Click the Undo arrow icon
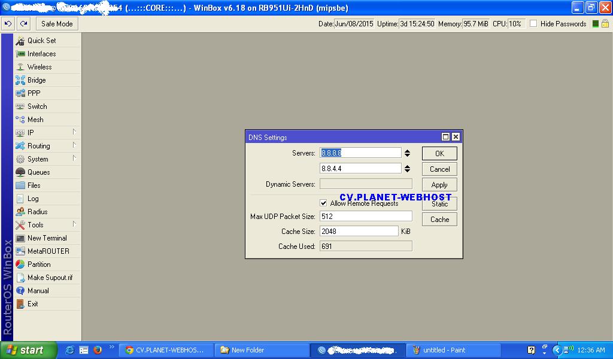 coord(8,24)
